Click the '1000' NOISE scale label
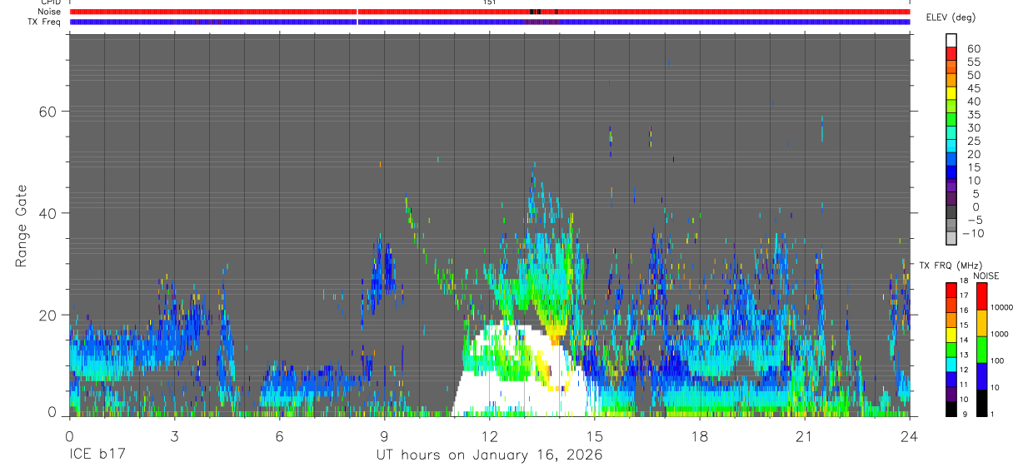This screenshot has height=472, width=1023. (x=1001, y=334)
